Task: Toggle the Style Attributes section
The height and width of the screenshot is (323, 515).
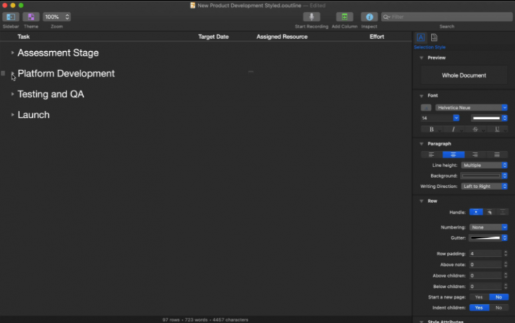Action: coord(421,321)
